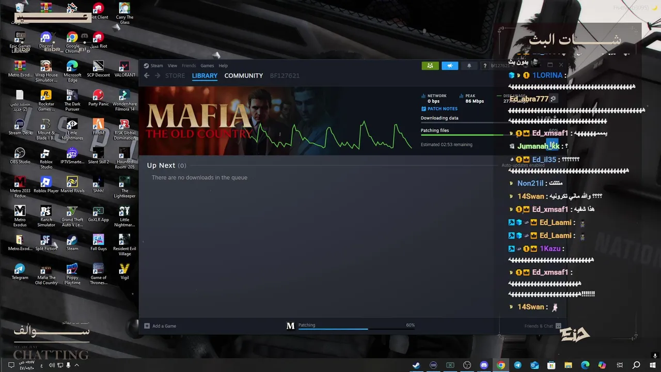661x372 pixels.
Task: Open Windows Start menu
Action: (x=653, y=365)
